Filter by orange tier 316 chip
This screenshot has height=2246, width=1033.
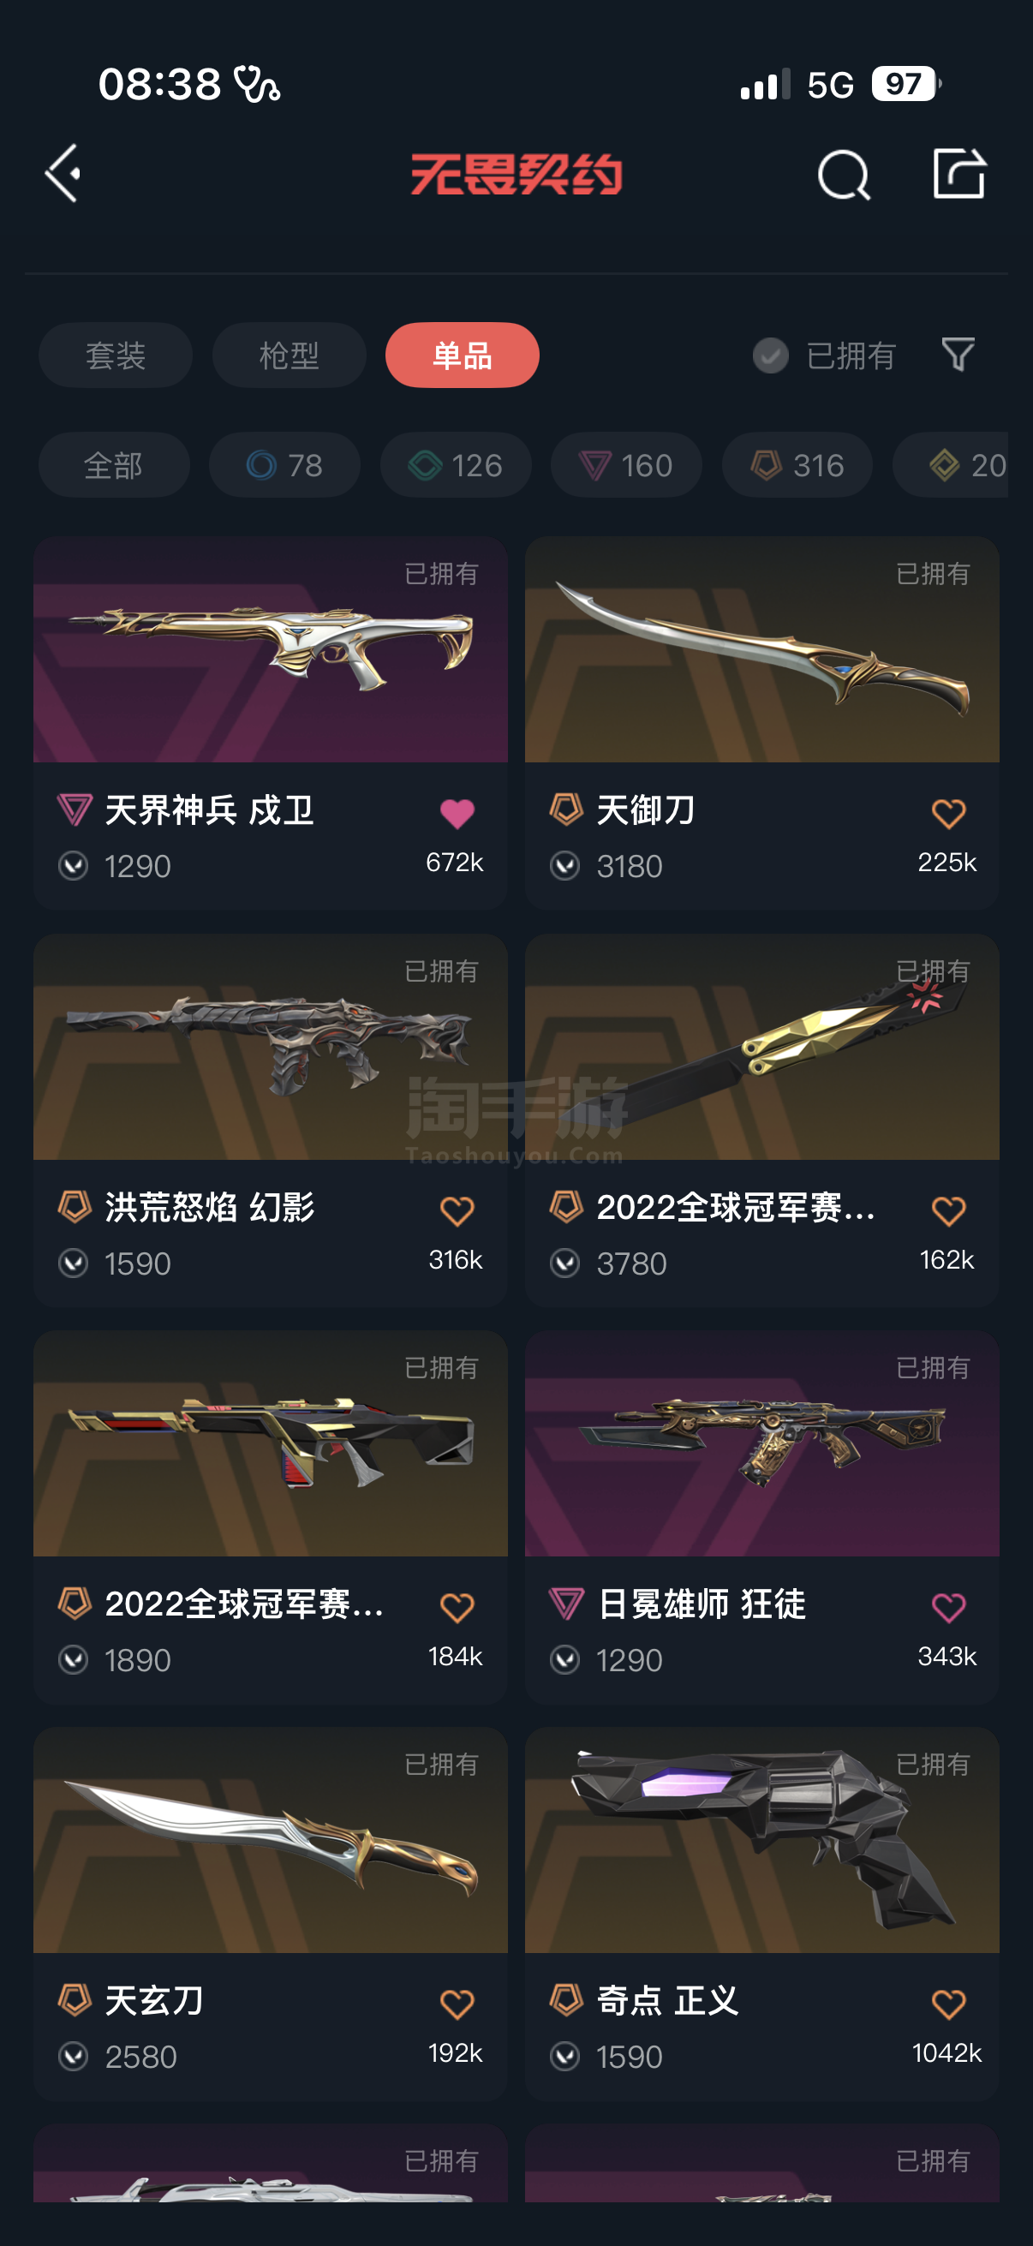tap(797, 465)
